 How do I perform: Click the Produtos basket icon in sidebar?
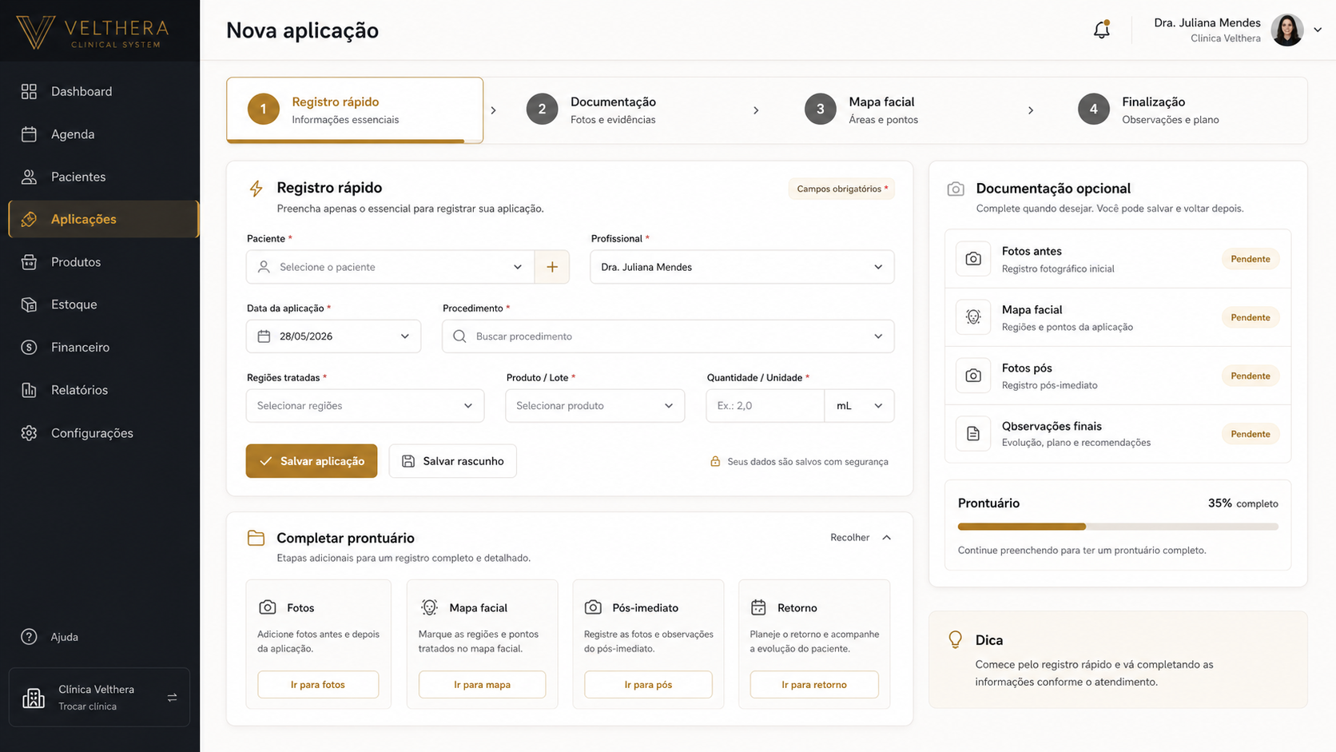[29, 262]
